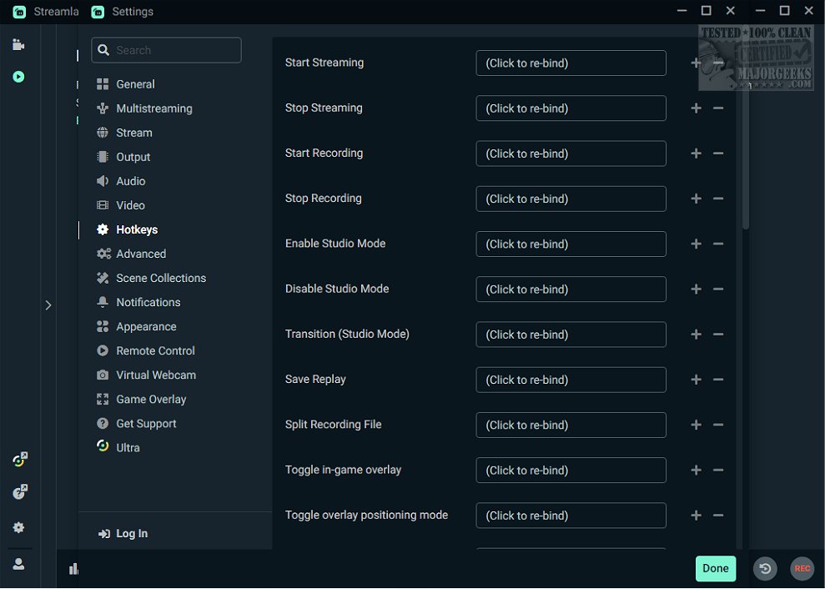Go to Virtual Webcam settings

155,375
